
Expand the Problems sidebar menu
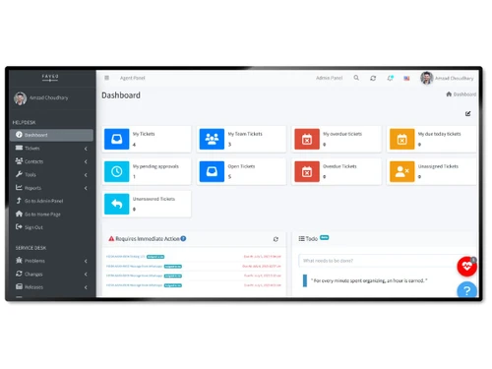tap(51, 261)
